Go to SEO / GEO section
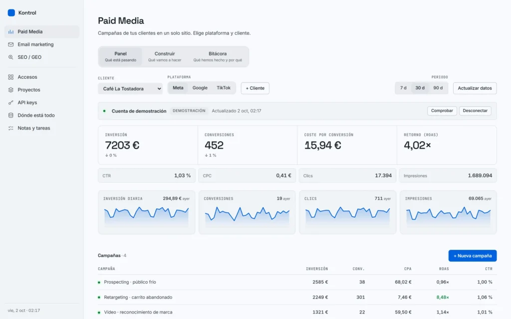The height and width of the screenshot is (319, 511). pyautogui.click(x=42, y=57)
